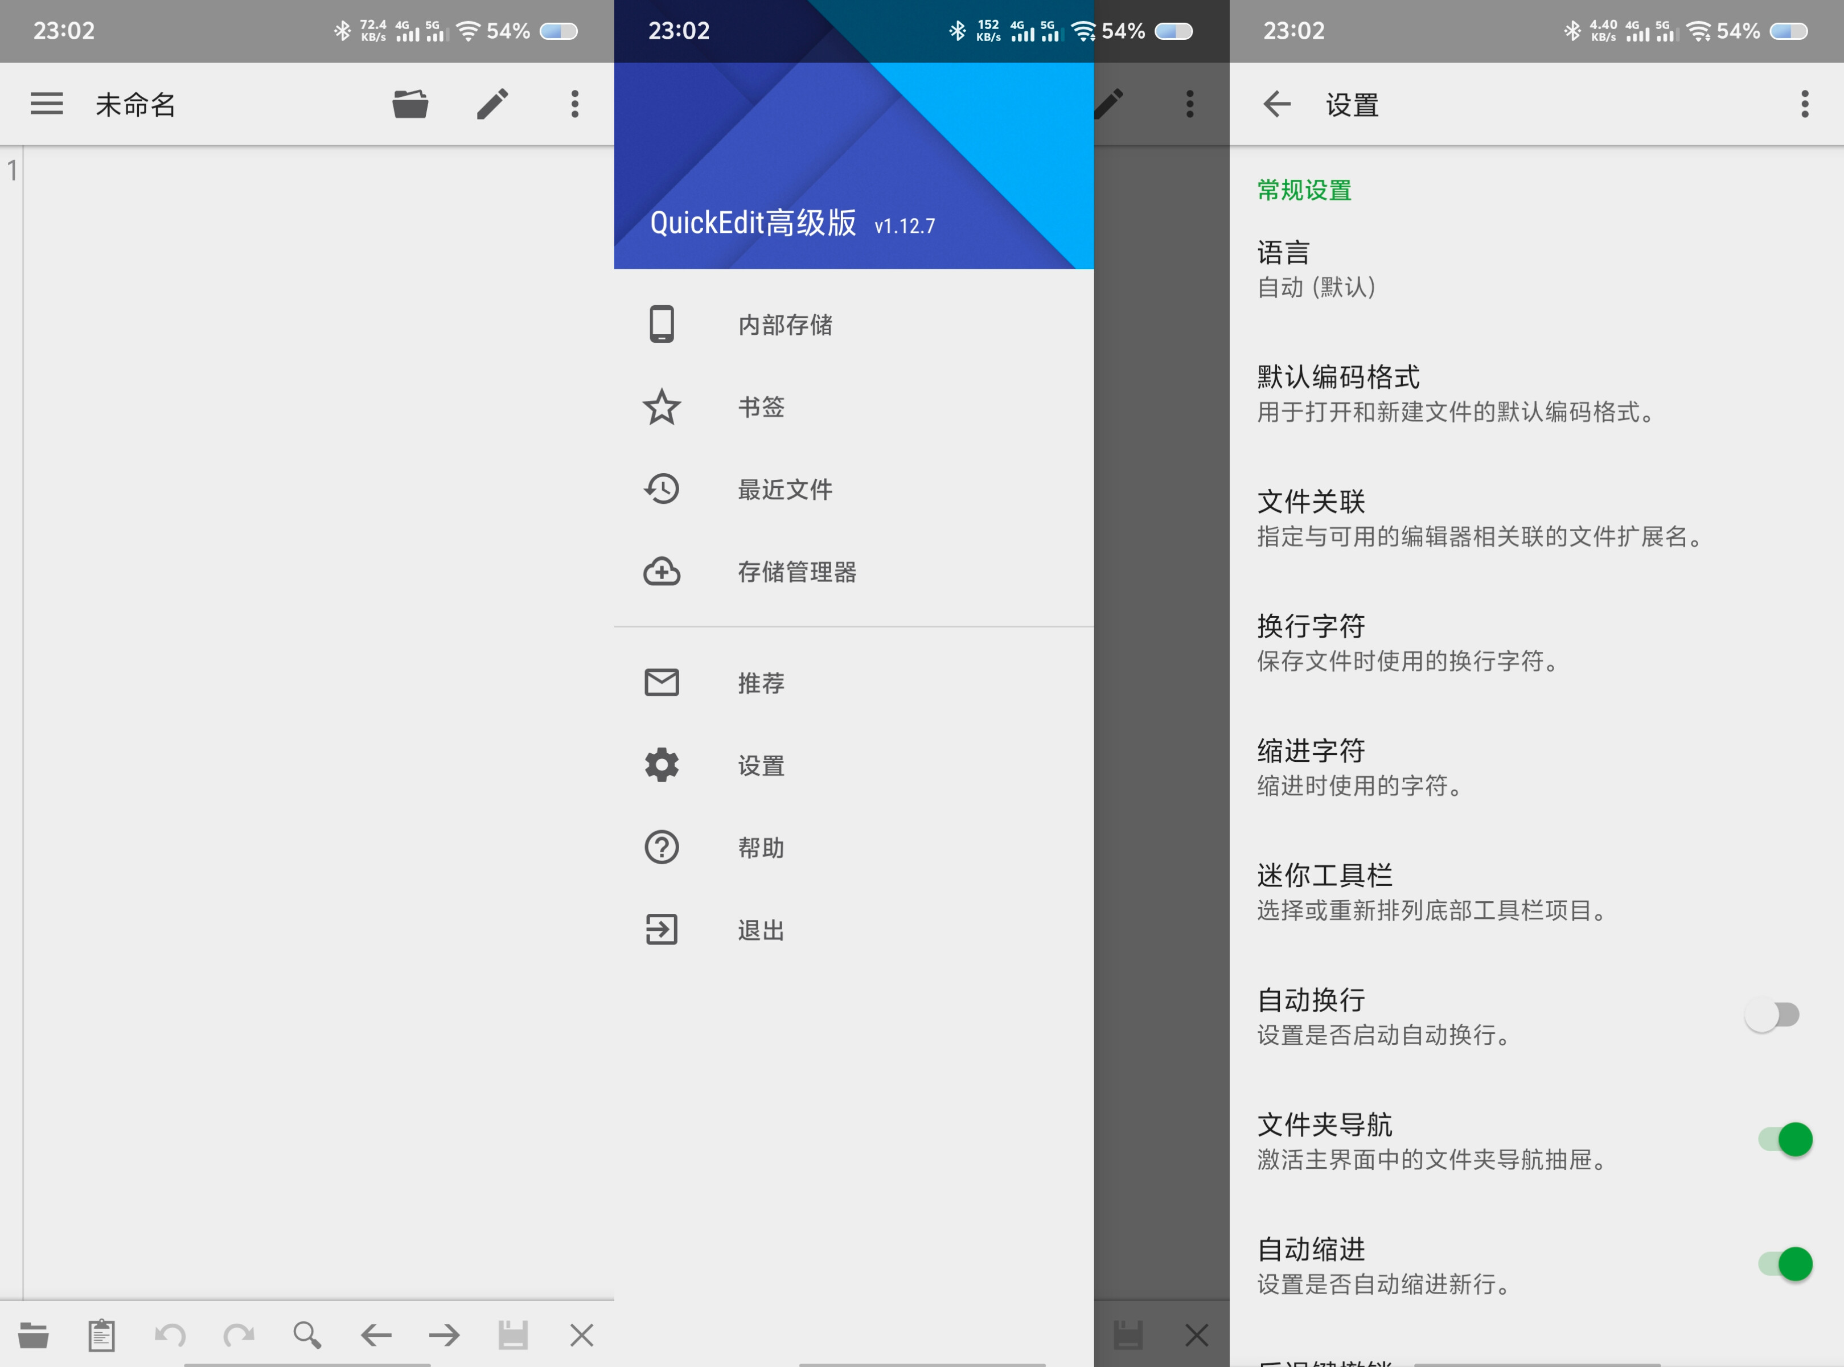Screen dimensions: 1844x1367
Task: Open a file with the folder icon
Action: pyautogui.click(x=411, y=104)
